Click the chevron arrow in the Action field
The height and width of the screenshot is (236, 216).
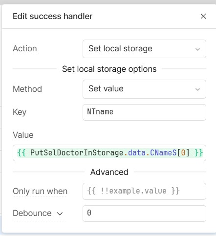click(x=197, y=49)
